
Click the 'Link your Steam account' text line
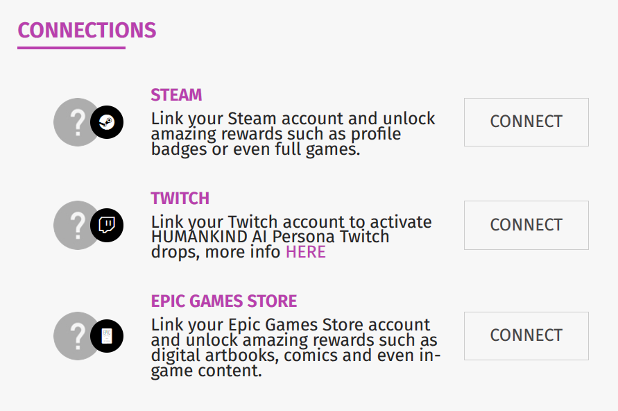[293, 119]
